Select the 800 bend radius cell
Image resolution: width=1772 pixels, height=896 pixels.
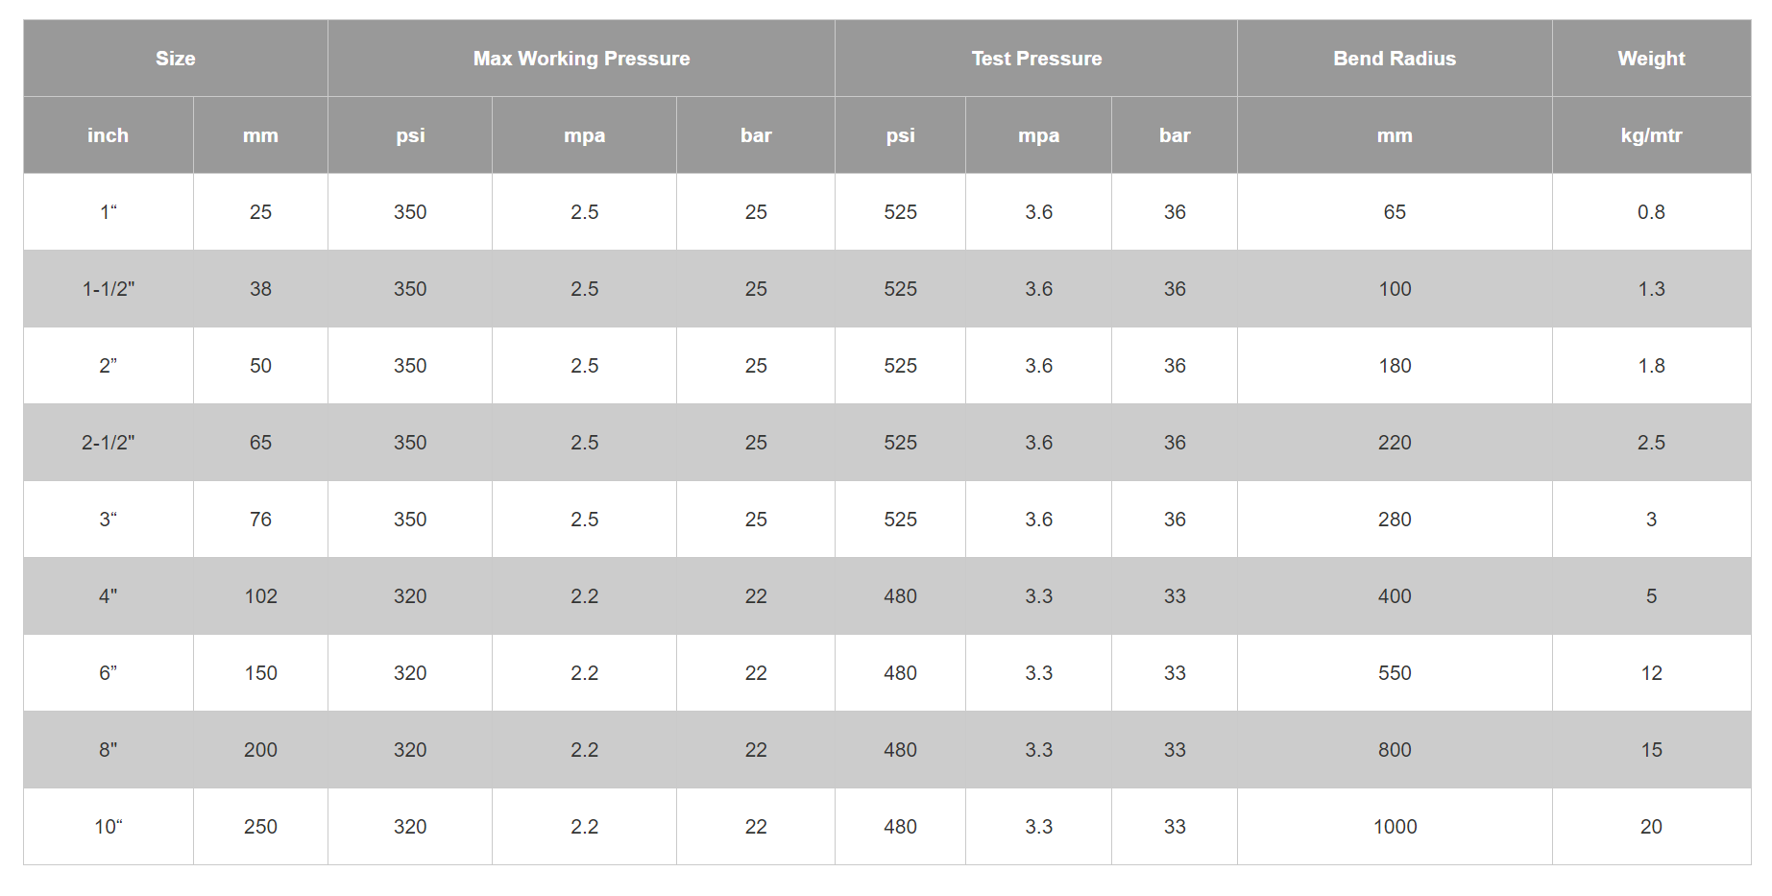[1395, 750]
